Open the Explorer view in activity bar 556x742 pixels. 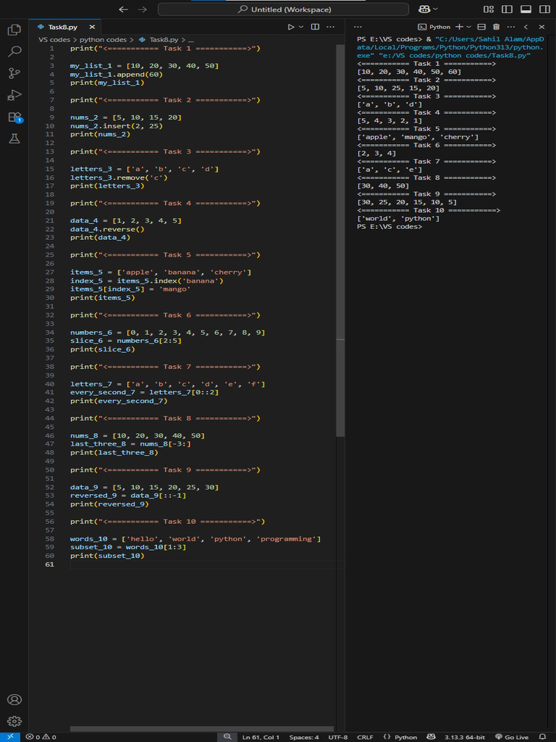click(14, 30)
